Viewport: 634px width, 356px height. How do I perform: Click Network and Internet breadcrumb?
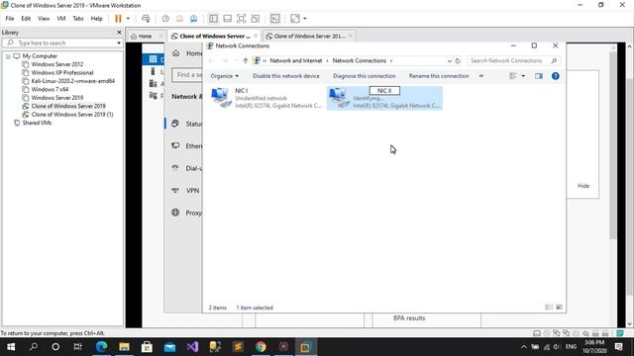[296, 61]
